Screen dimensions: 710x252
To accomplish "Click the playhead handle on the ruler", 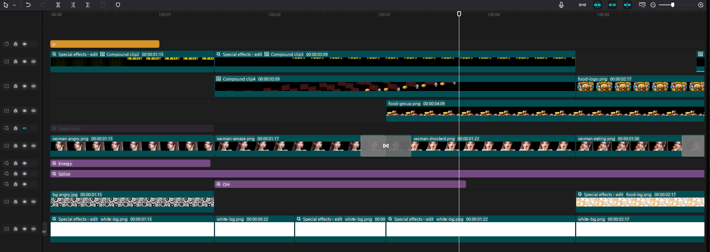I will tap(459, 14).
